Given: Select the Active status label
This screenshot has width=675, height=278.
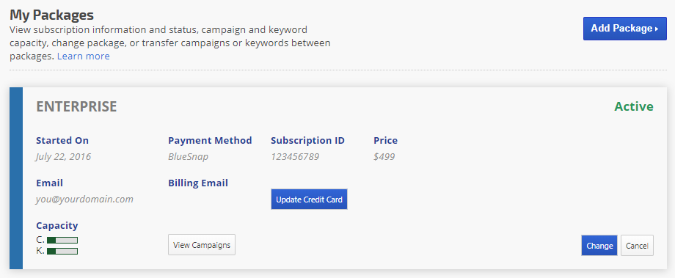Looking at the screenshot, I should pyautogui.click(x=634, y=106).
